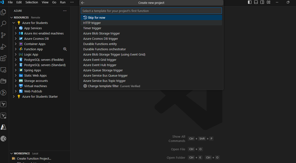
Task: Choose Azure Service Bus Queue trigger
Action: [151, 75]
